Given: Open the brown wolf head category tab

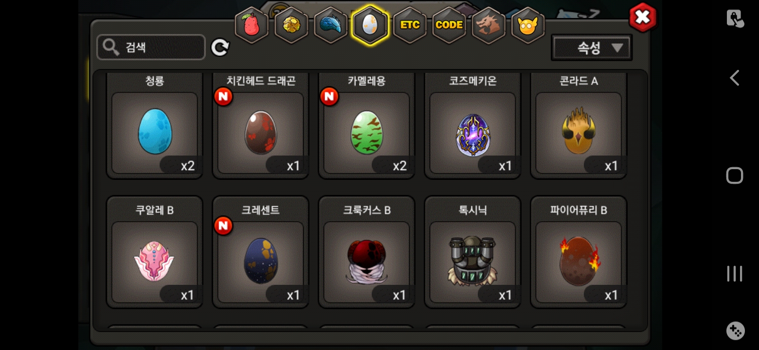Looking at the screenshot, I should (488, 25).
